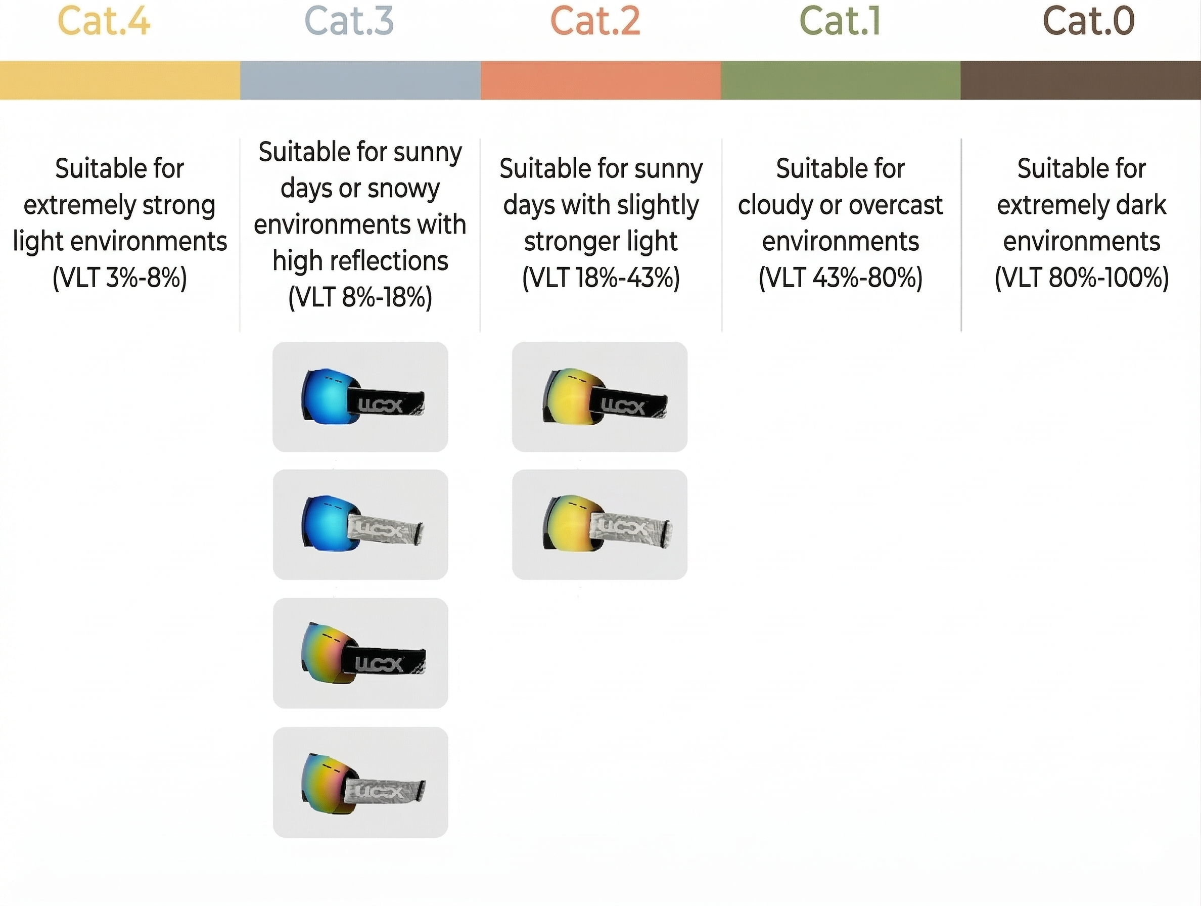Image resolution: width=1201 pixels, height=906 pixels.
Task: Pick the rainbow-lens goggles with gray strap
Action: tap(360, 782)
